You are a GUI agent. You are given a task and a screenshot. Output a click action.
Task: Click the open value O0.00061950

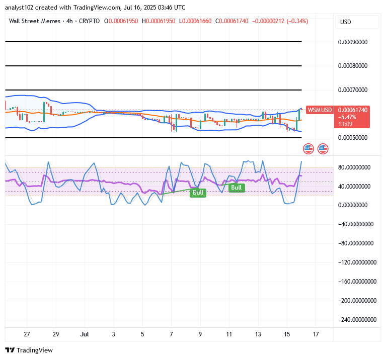[121, 21]
